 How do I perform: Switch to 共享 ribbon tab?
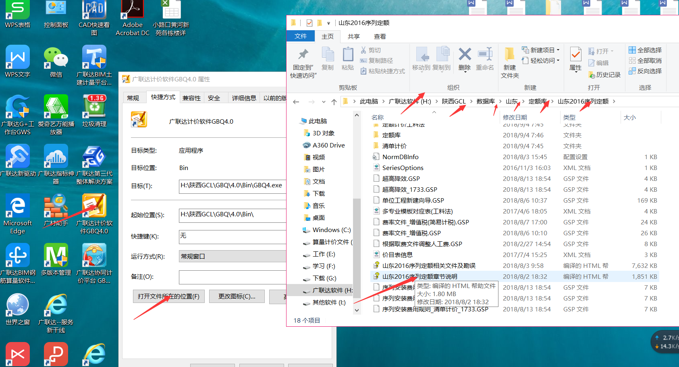[x=353, y=36]
